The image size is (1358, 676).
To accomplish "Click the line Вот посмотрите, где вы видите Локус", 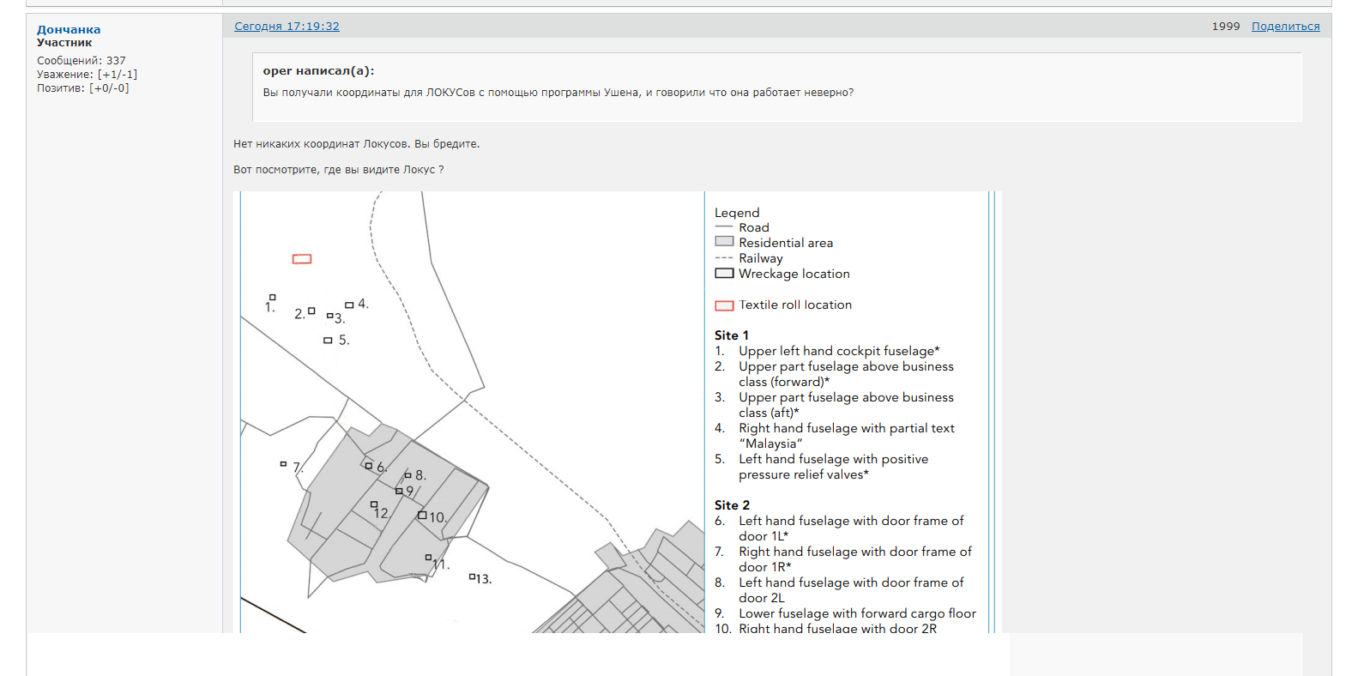I will point(339,170).
